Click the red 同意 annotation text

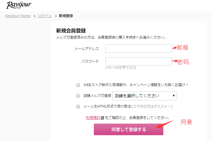point(187,122)
